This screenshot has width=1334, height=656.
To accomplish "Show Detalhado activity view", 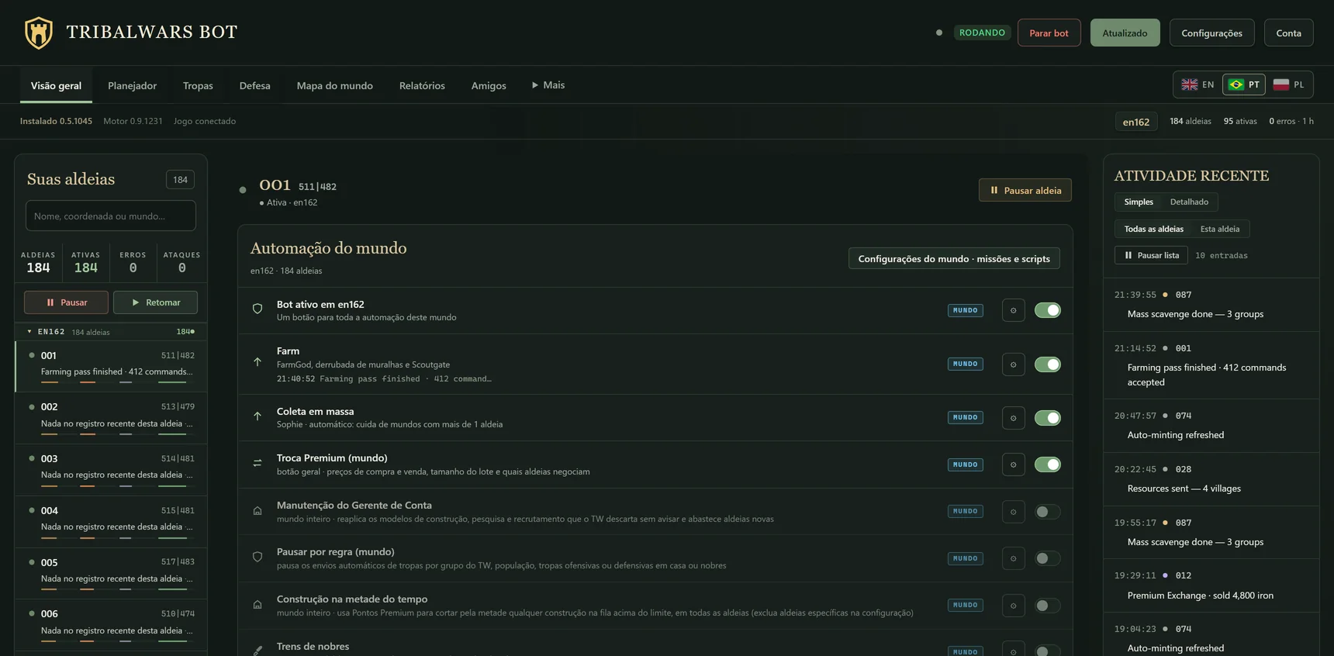I will click(1189, 202).
